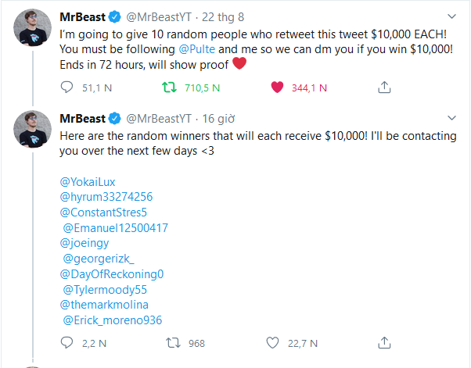Reply to the first MrBeast giveaway tweet
Viewport: 471px width, 368px height.
click(x=67, y=88)
